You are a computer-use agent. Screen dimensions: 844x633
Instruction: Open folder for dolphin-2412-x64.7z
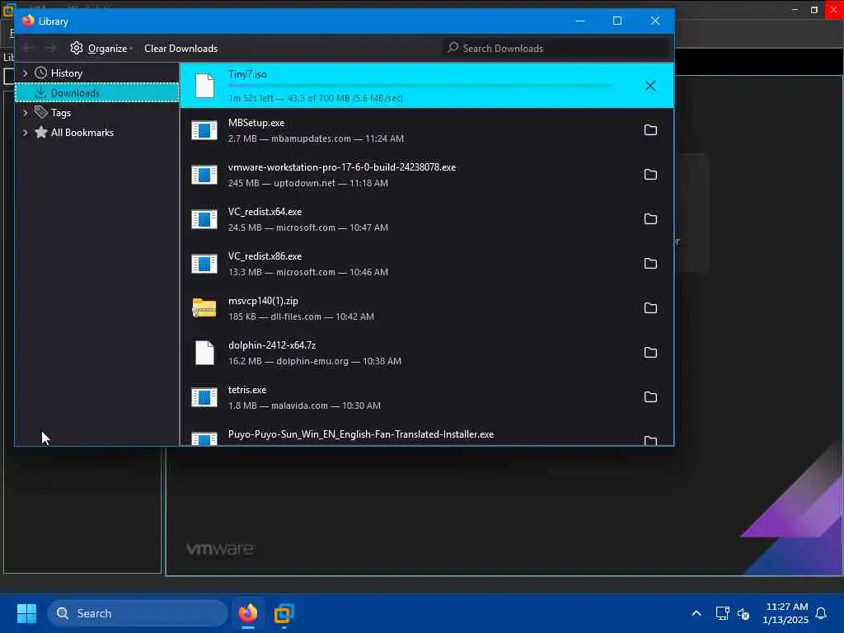(x=650, y=353)
